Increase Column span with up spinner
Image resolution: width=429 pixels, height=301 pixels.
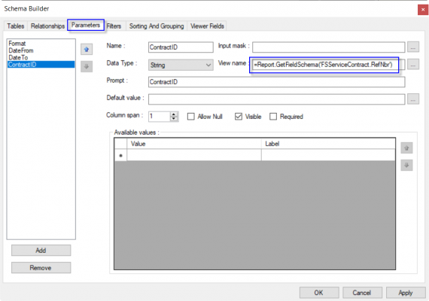point(174,114)
